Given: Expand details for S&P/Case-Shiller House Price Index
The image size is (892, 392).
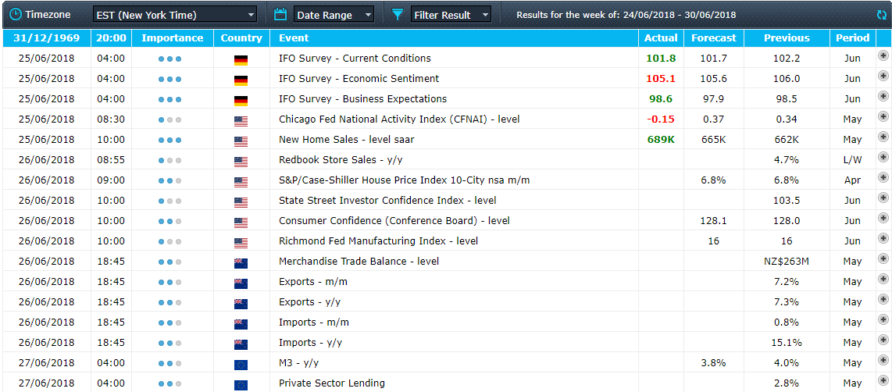Looking at the screenshot, I should (x=883, y=178).
